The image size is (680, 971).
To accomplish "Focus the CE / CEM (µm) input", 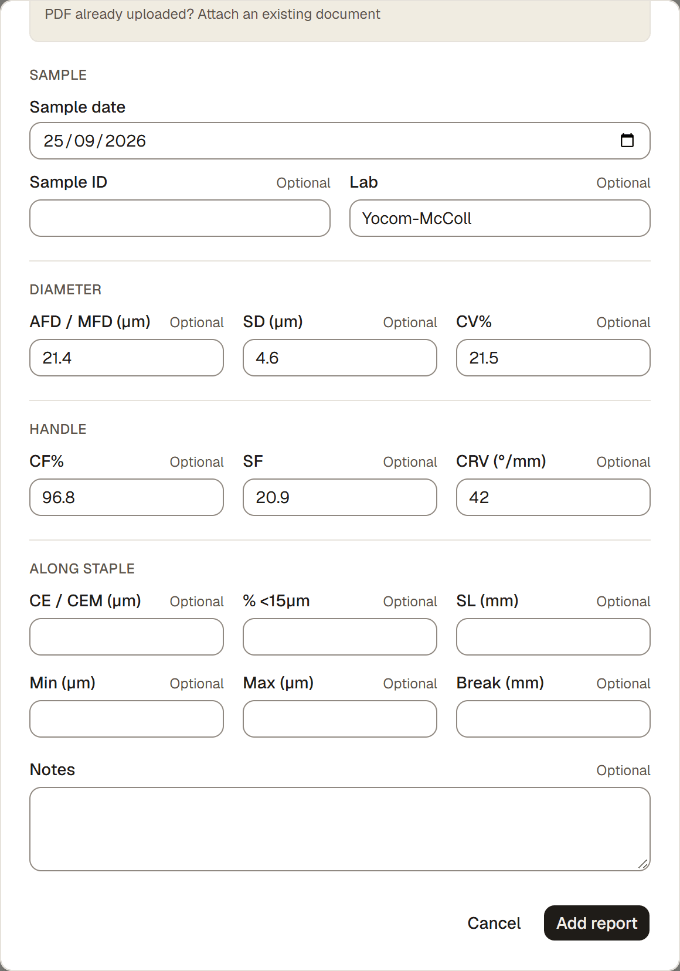I will tap(127, 637).
